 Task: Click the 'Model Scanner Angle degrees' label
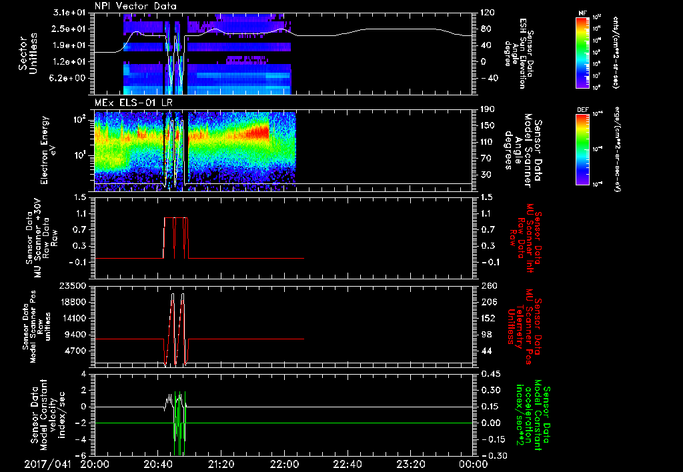click(x=523, y=151)
